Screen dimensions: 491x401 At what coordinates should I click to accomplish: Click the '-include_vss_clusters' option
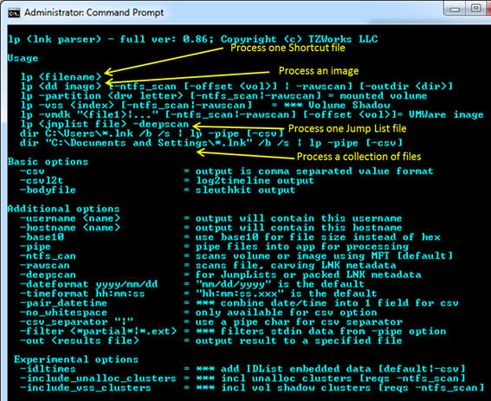86,388
